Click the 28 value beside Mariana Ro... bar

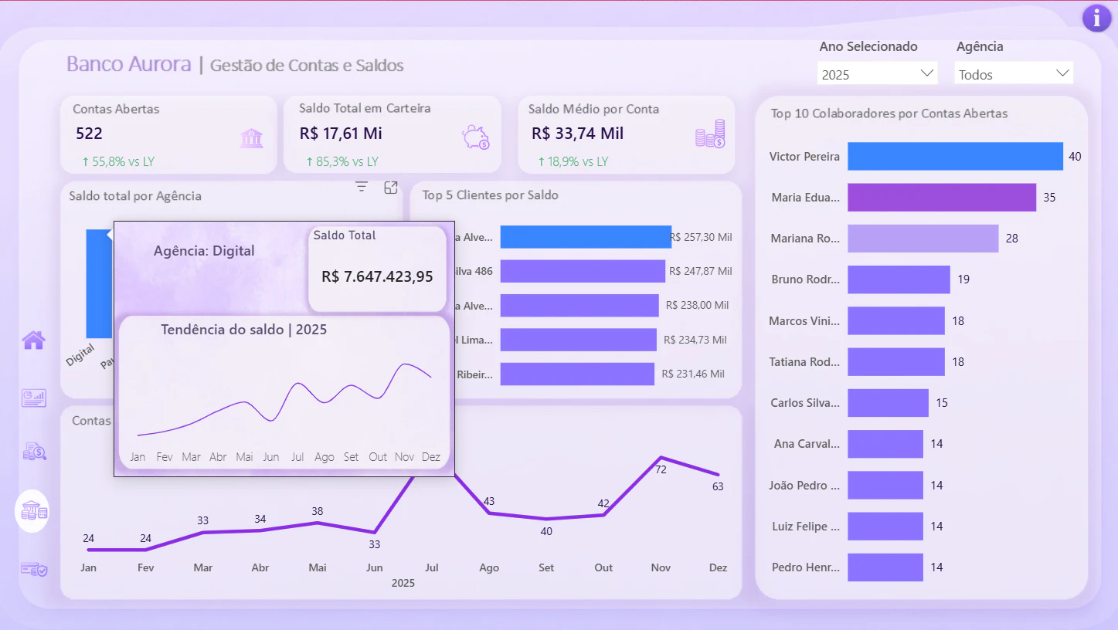pyautogui.click(x=1012, y=239)
